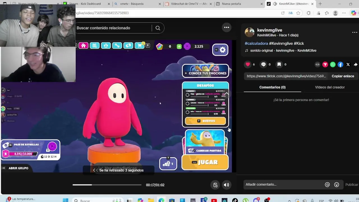Click the search magnifier icon
Image resolution: width=359 pixels, height=202 pixels.
pos(158,28)
